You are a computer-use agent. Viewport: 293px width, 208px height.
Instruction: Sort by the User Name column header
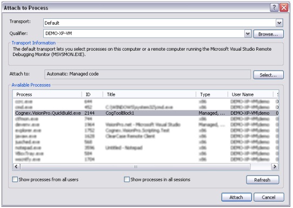[x=251, y=94]
